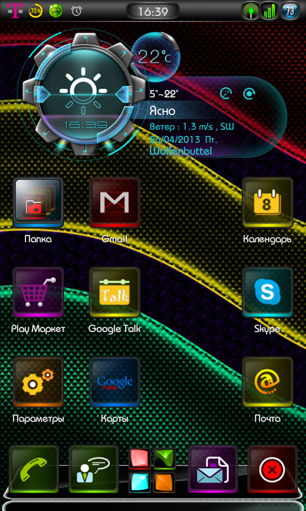
Task: Click the weather widget settings dial icon
Action: [226, 94]
